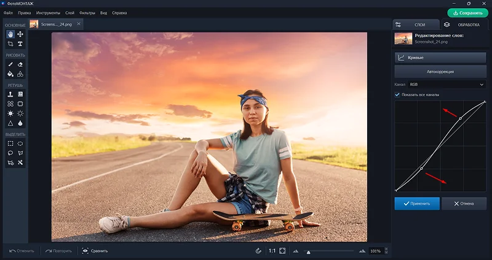Select the portrait retouch book icon
This screenshot has width=492, height=260.
click(x=20, y=94)
